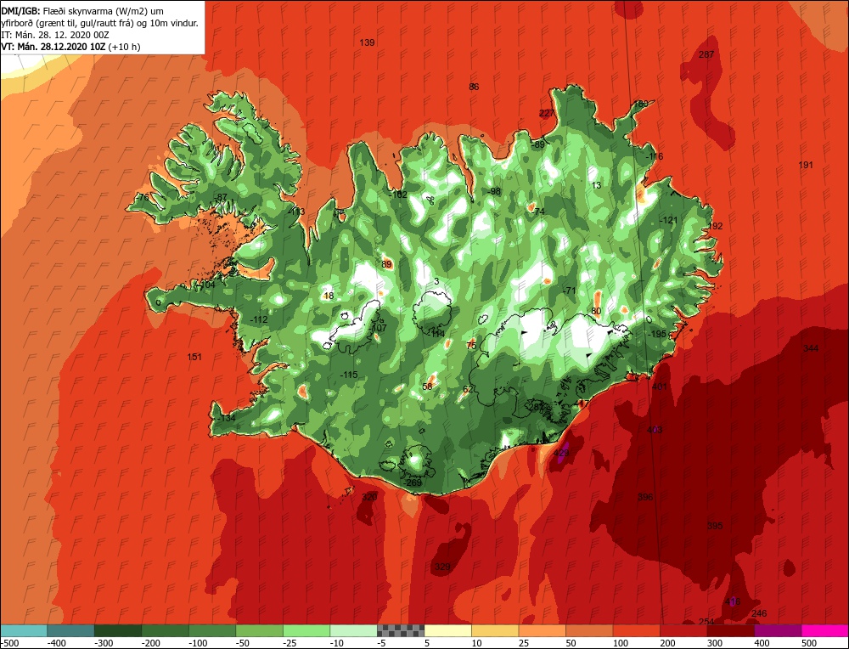The image size is (849, 649).
Task: Click the legend label '-500'
Action: point(9,643)
